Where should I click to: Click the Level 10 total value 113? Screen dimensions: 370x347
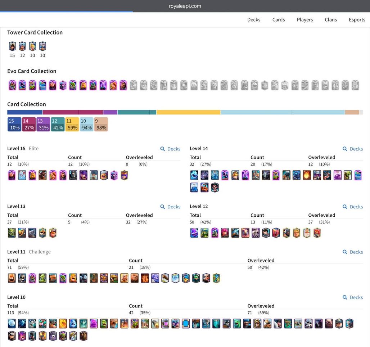point(11,312)
